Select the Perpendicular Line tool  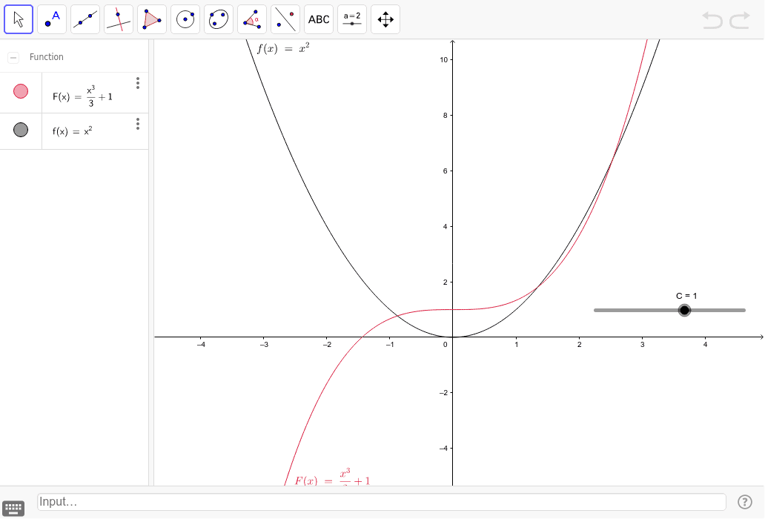119,19
